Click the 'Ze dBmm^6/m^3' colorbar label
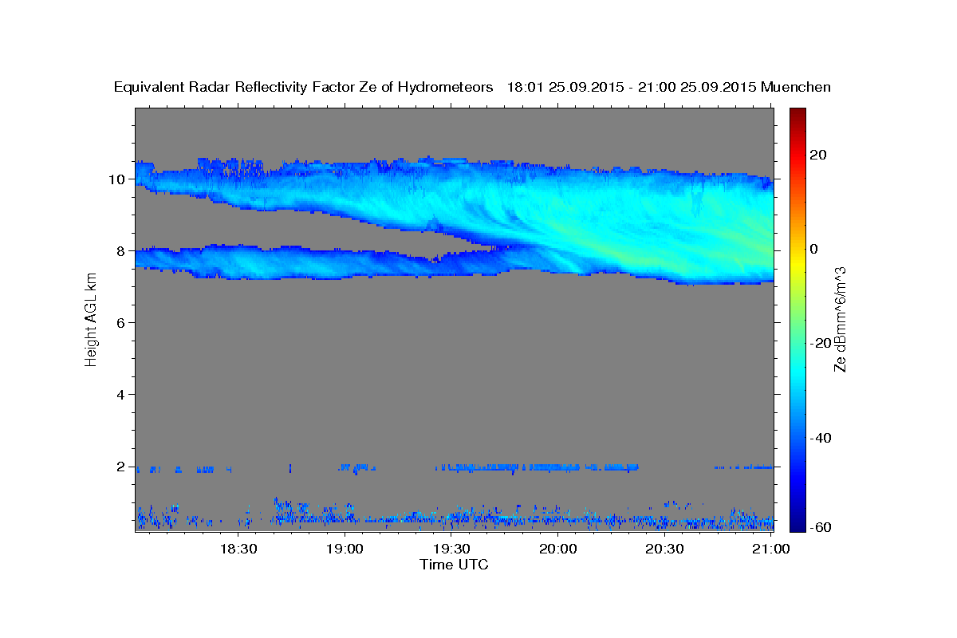This screenshot has width=957, height=638. [840, 320]
